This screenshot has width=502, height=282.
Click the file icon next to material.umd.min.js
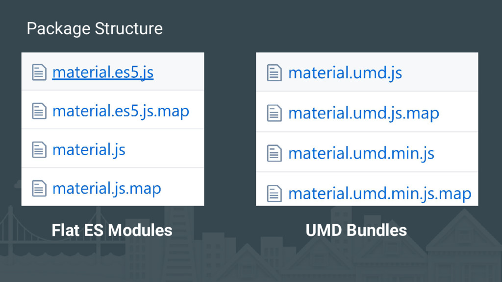(275, 154)
